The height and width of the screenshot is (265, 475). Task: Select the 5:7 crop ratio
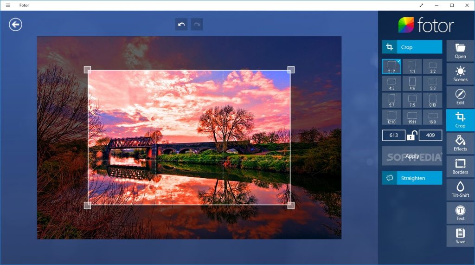[392, 100]
